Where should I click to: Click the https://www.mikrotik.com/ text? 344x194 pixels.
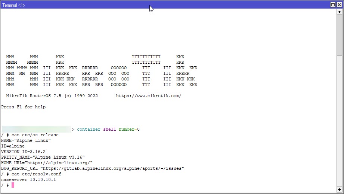pyautogui.click(x=149, y=96)
